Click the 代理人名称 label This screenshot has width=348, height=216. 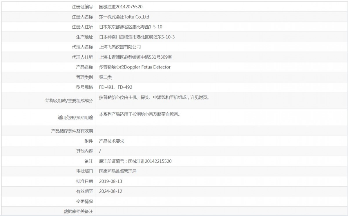coord(82,47)
